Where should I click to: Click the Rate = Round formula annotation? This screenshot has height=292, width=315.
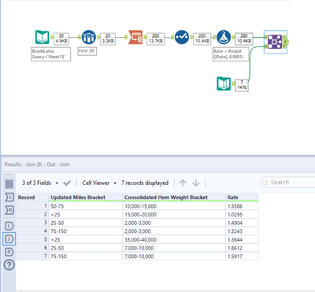[x=231, y=54]
